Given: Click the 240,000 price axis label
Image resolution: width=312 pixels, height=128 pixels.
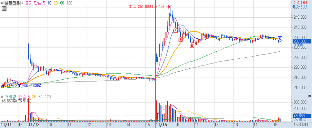Looking at the screenshot, I should coord(300,27).
